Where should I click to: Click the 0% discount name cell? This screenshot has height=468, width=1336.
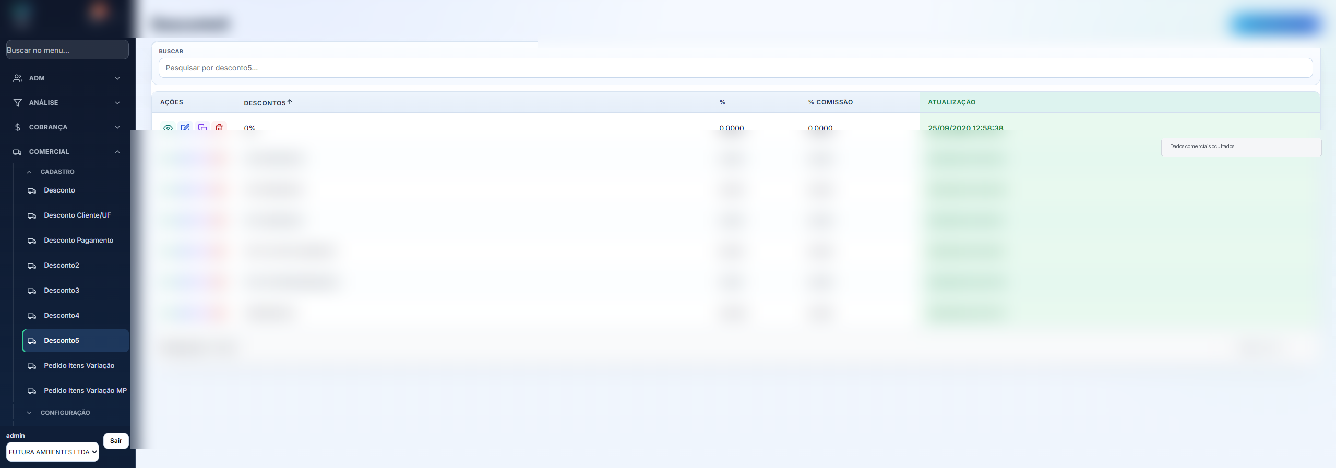pyautogui.click(x=249, y=128)
